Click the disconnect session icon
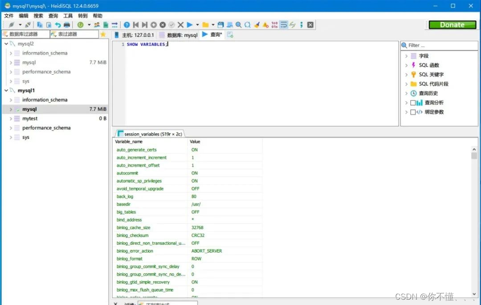The height and width of the screenshot is (305, 481). [x=28, y=25]
